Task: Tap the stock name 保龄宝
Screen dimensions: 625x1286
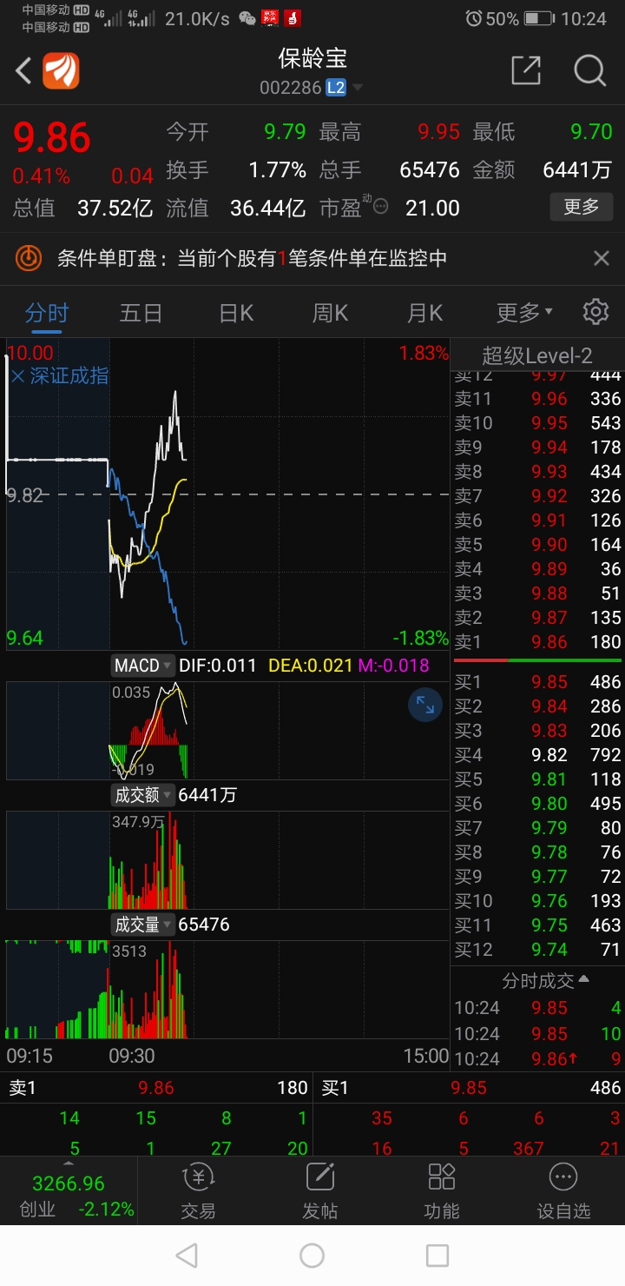Action: tap(312, 58)
